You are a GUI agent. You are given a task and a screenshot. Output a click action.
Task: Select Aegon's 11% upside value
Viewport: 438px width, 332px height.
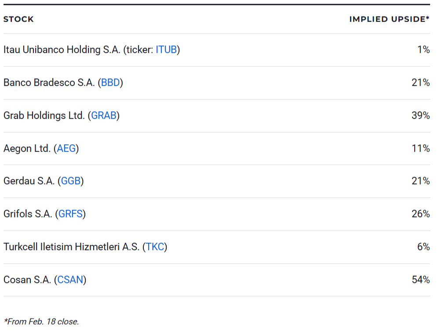coord(420,148)
